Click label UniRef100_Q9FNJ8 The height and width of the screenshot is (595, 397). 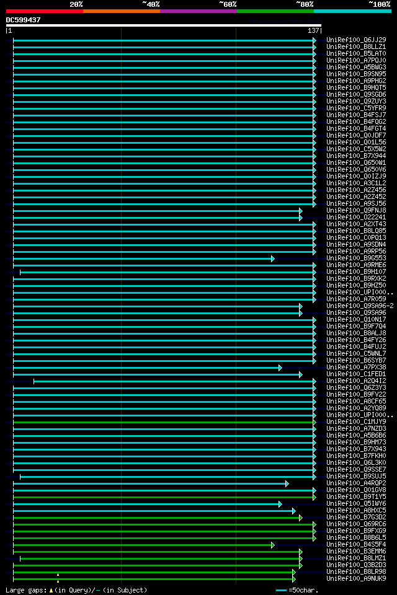click(356, 211)
